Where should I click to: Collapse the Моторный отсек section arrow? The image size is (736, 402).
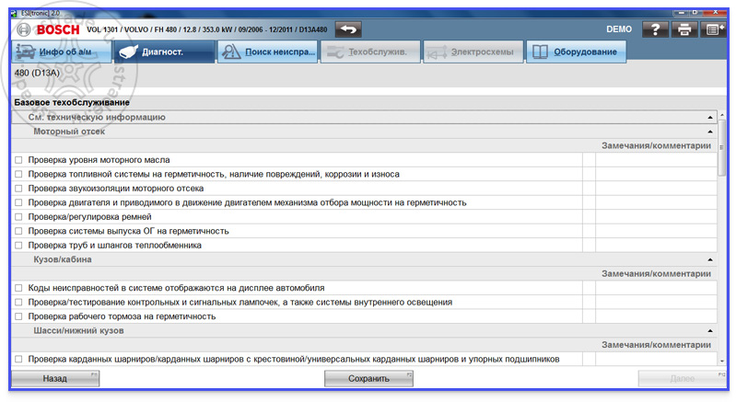709,132
